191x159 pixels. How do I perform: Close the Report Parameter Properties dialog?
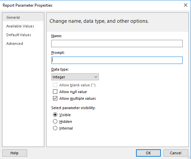[186, 5]
